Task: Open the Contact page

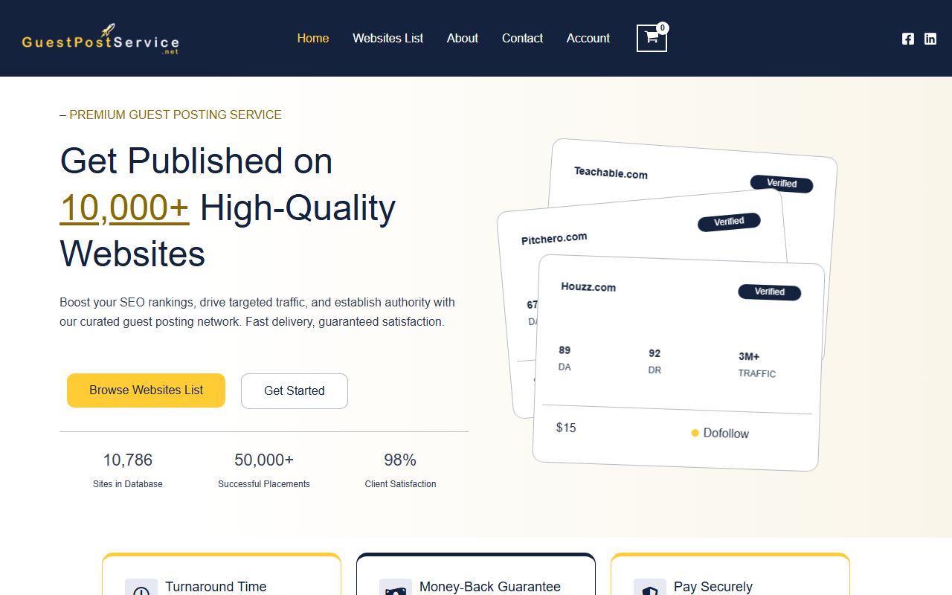Action: coord(522,38)
